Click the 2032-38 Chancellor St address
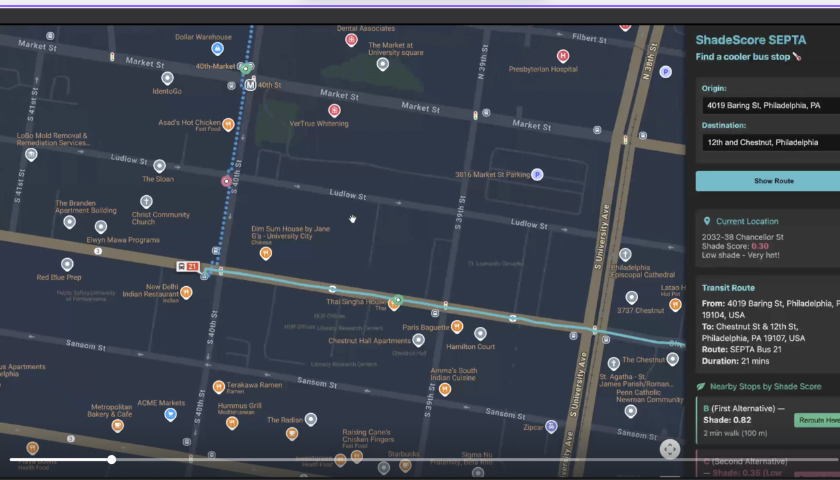 [x=742, y=237]
